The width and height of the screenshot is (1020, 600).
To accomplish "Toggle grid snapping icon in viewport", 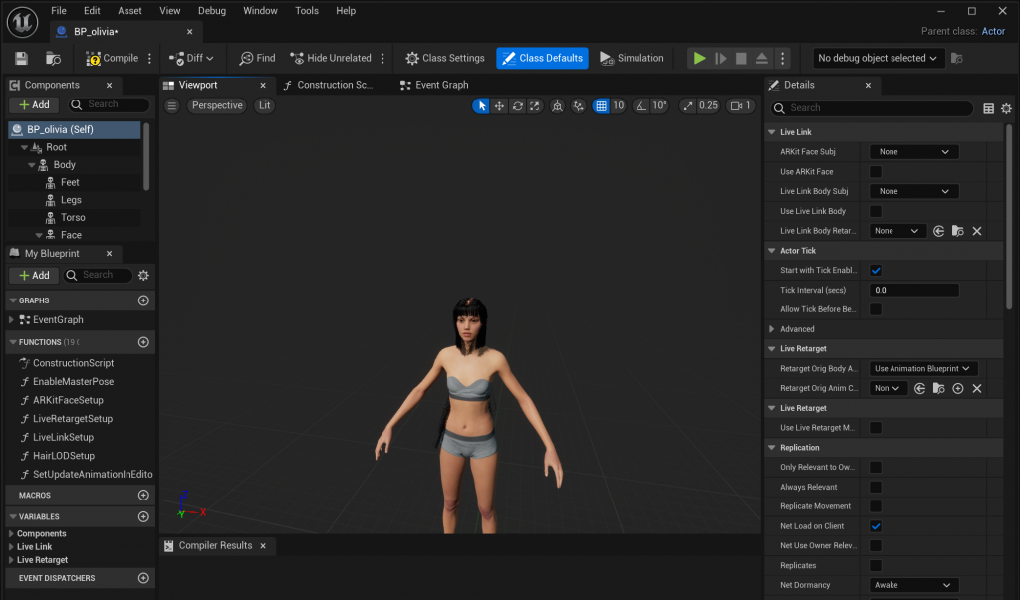I will click(601, 105).
